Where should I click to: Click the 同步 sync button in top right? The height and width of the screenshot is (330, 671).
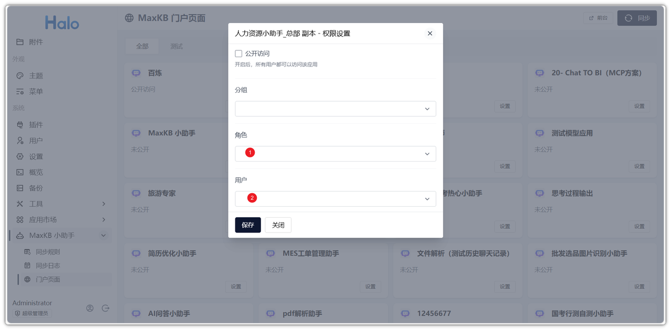click(x=636, y=18)
